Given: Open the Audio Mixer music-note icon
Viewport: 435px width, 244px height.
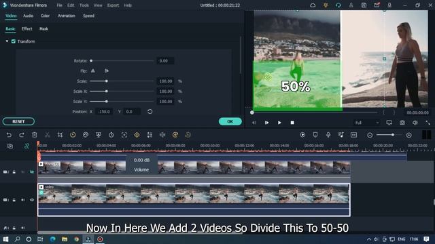Looking at the screenshot, I should (341, 135).
